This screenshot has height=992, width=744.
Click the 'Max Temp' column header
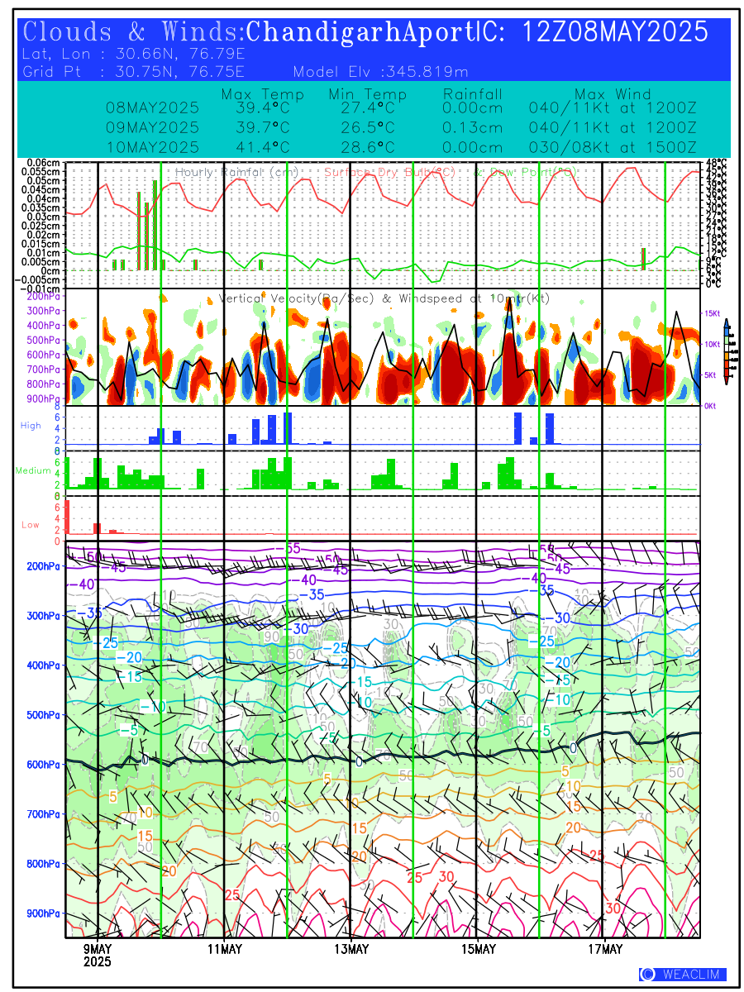(x=263, y=94)
